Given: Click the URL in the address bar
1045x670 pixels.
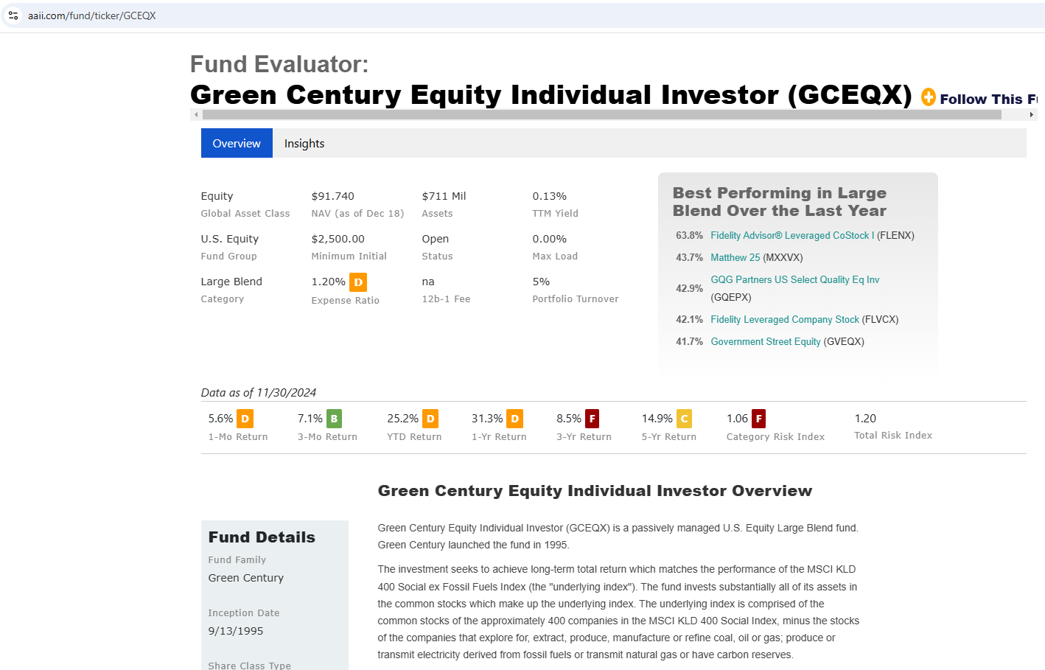Looking at the screenshot, I should click(x=91, y=15).
